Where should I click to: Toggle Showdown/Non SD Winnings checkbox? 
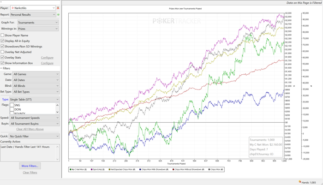(x=2, y=46)
